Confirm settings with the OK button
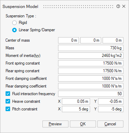This screenshot has width=129, height=133. point(83,124)
